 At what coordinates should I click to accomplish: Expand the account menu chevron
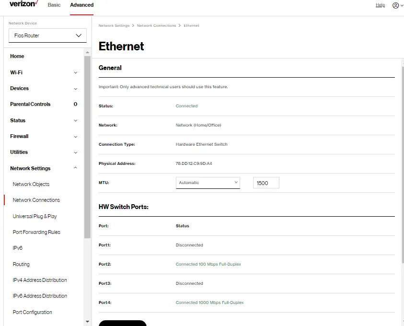point(401,5)
